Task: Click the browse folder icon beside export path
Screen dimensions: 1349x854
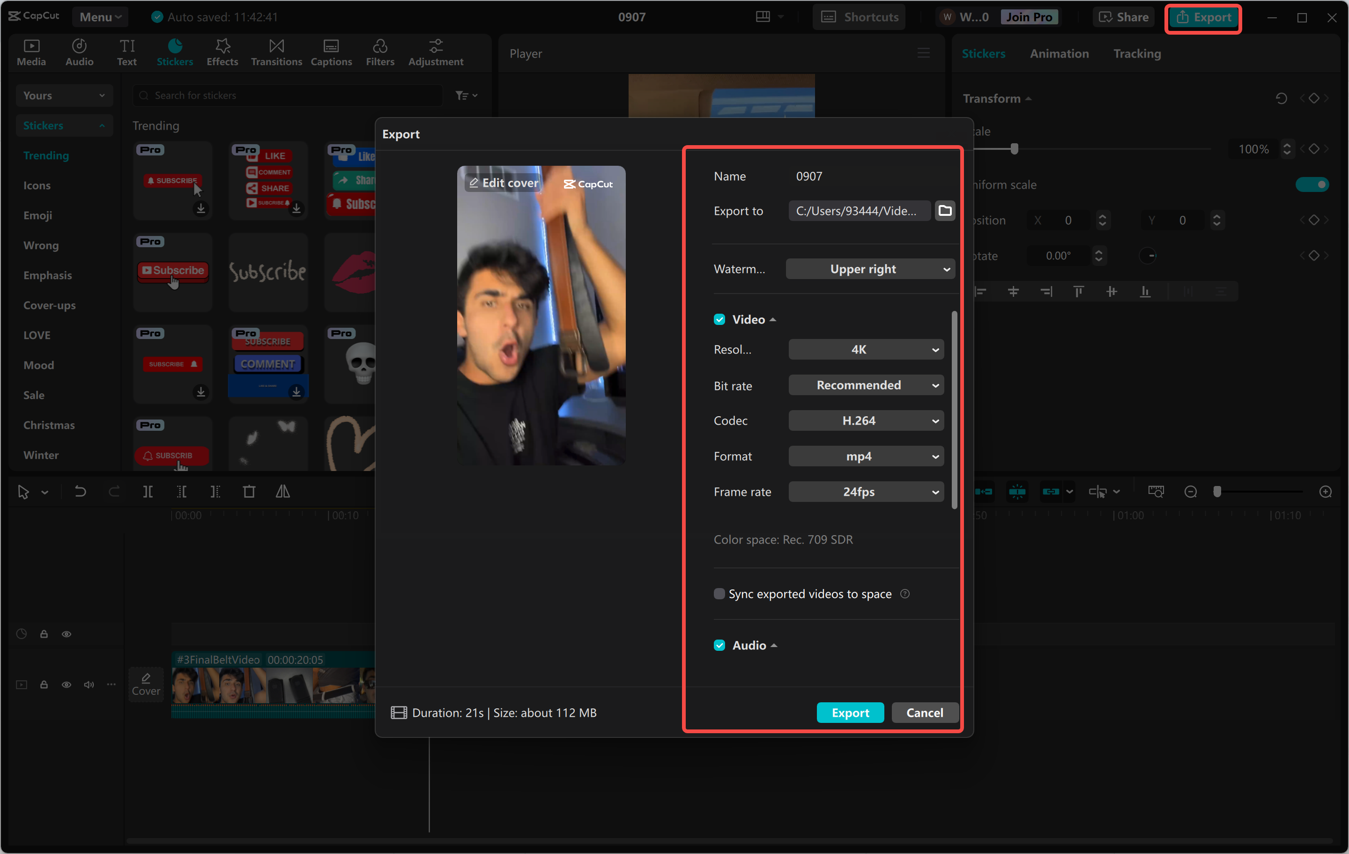Action: (944, 211)
